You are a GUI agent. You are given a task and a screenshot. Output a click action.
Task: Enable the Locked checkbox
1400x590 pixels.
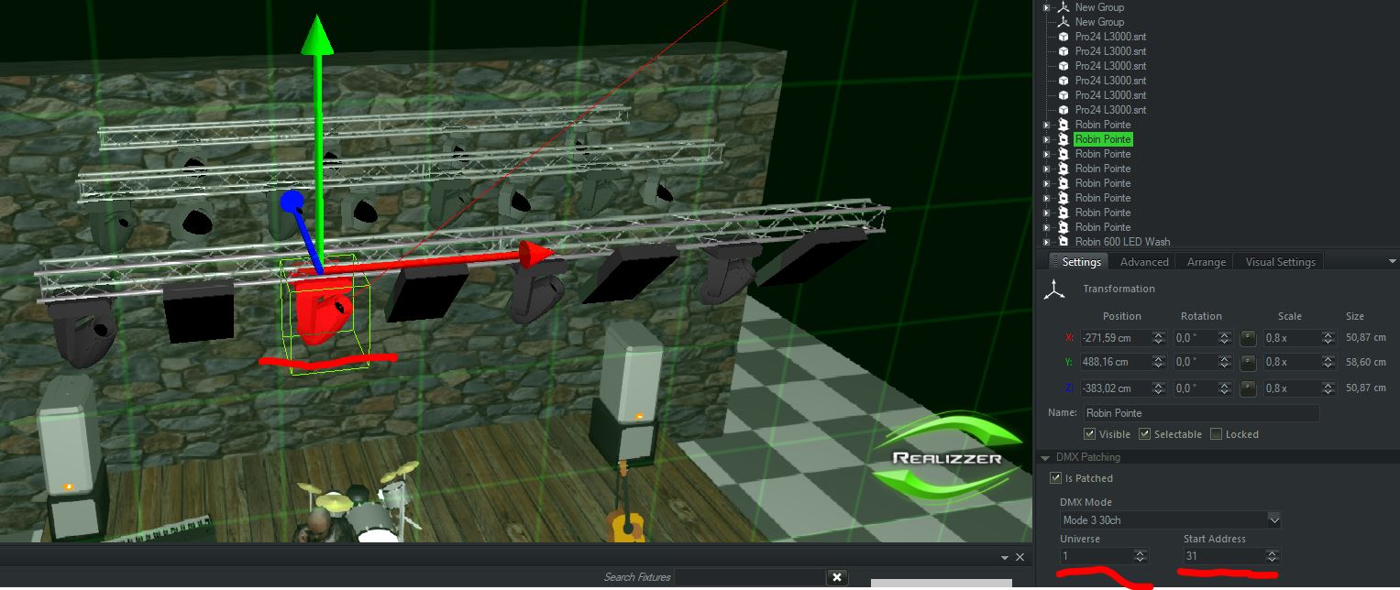click(x=1216, y=434)
